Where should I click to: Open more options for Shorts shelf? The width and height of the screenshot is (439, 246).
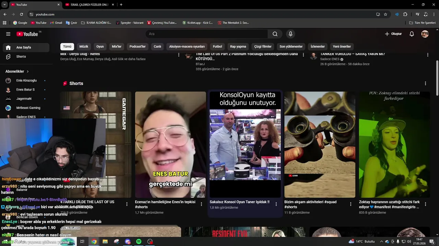425,83
